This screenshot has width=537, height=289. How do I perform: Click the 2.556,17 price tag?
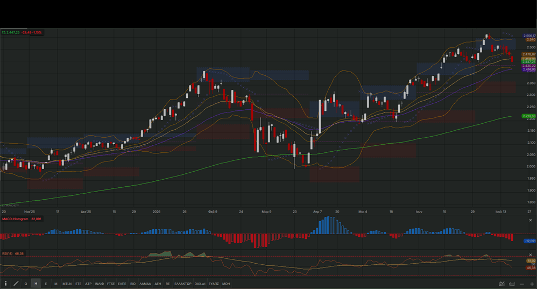tap(529, 36)
